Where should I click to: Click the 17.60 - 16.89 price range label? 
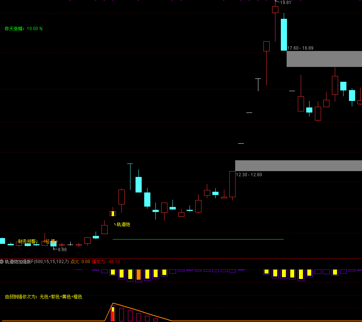300,48
